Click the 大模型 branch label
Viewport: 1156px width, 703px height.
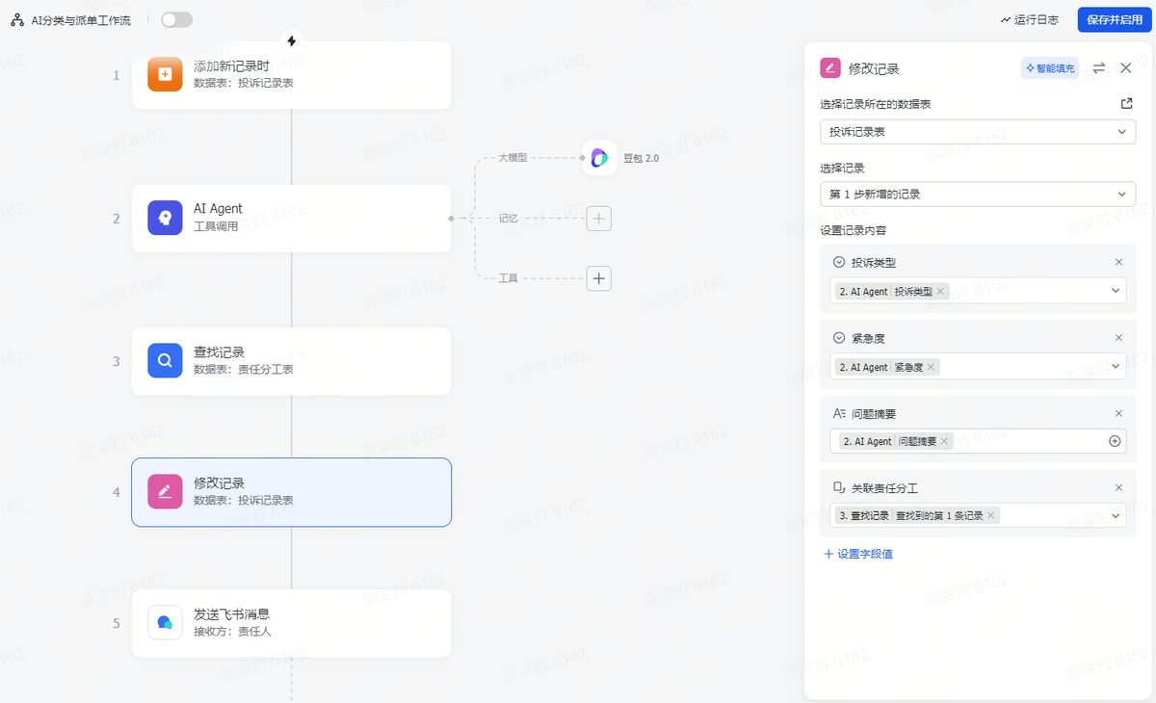pyautogui.click(x=512, y=157)
